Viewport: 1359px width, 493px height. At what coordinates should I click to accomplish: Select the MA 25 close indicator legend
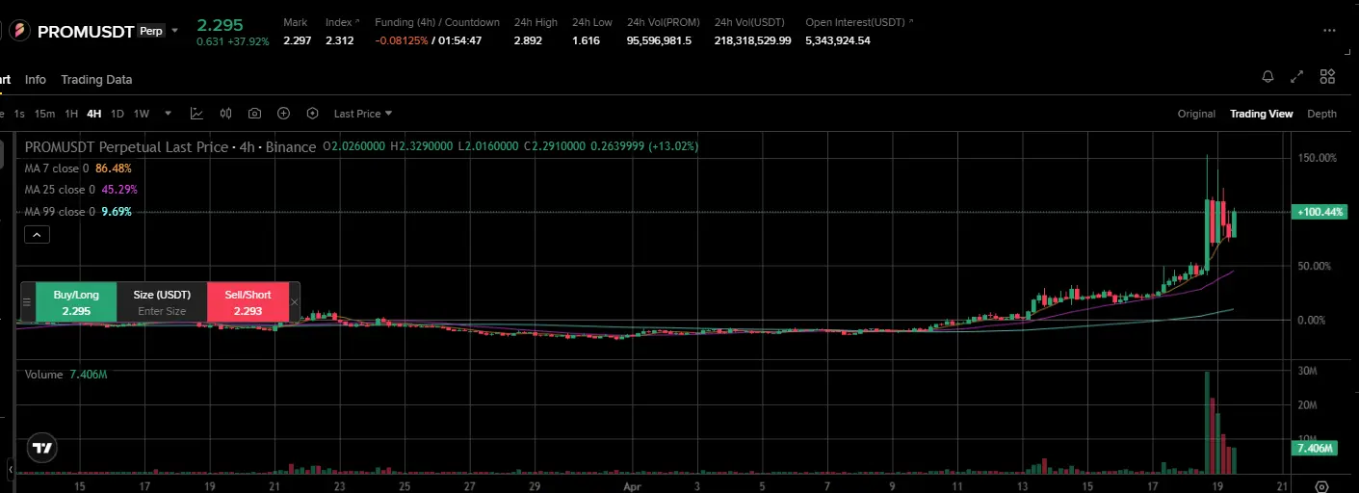[x=81, y=190]
